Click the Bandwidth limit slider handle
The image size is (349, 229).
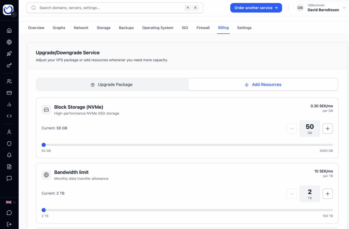(44, 210)
